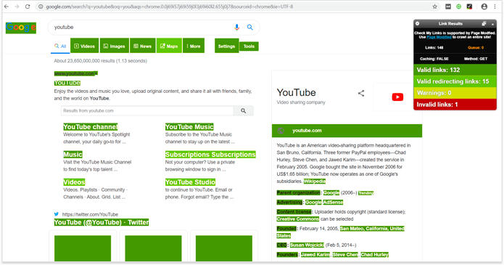Open the Chrome three-dot menu

pyautogui.click(x=495, y=7)
